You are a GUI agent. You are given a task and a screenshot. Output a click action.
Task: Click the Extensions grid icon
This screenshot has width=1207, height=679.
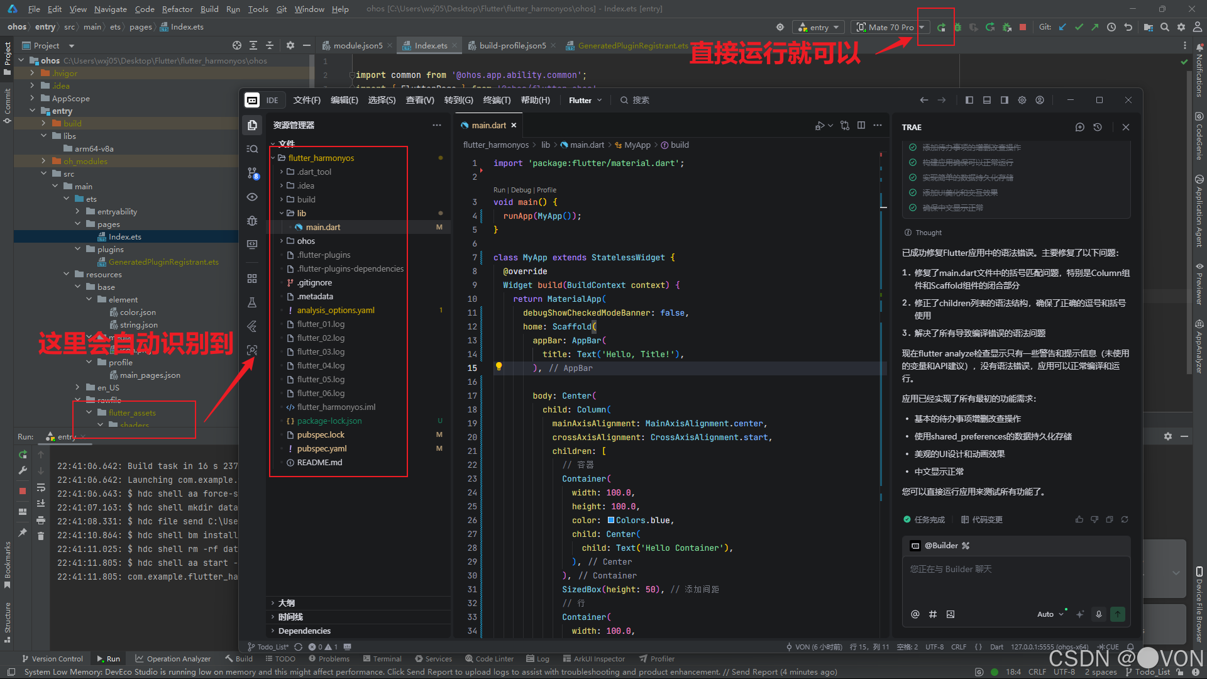pyautogui.click(x=252, y=279)
